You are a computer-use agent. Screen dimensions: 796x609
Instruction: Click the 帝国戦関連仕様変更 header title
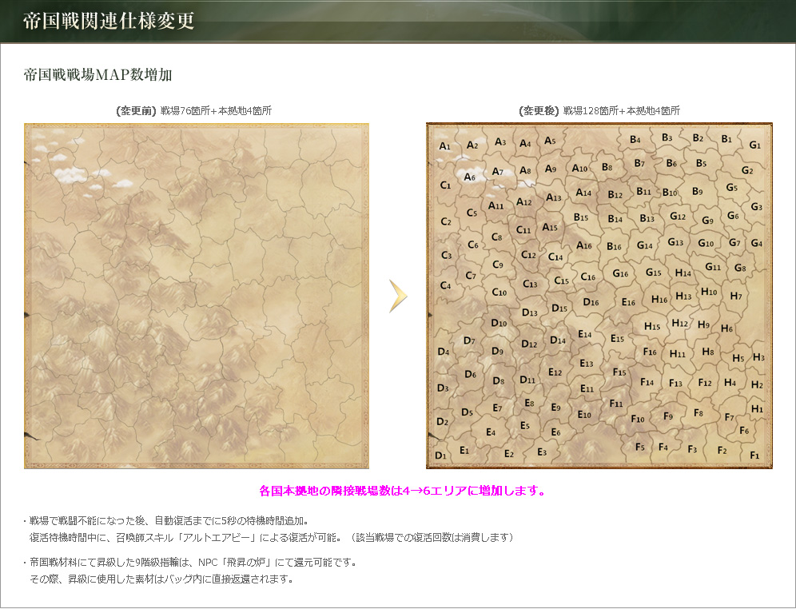click(x=109, y=21)
